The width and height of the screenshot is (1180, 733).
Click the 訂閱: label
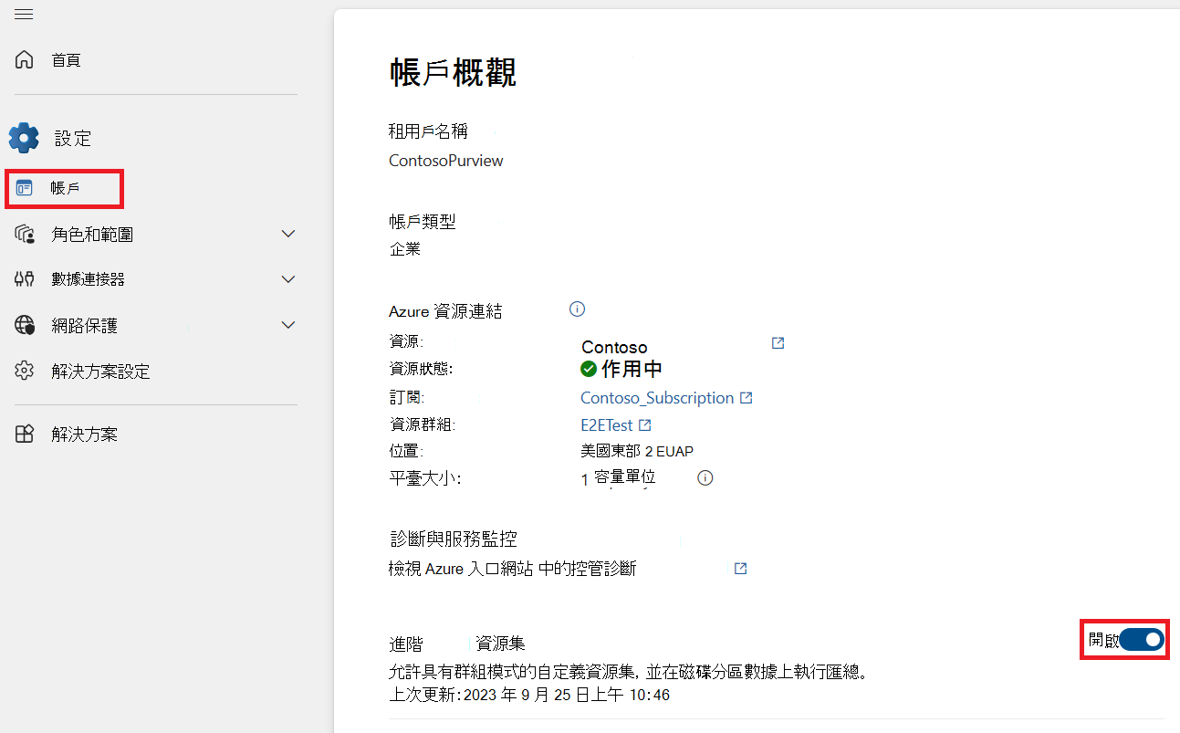407,397
